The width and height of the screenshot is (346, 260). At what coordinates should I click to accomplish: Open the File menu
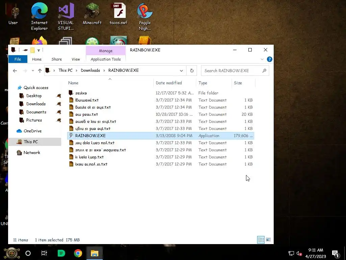(x=18, y=59)
